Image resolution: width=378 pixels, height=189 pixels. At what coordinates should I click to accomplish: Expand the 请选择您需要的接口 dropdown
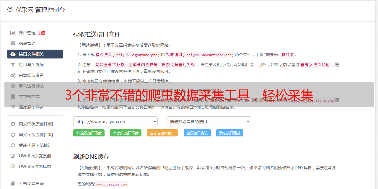[209, 121]
